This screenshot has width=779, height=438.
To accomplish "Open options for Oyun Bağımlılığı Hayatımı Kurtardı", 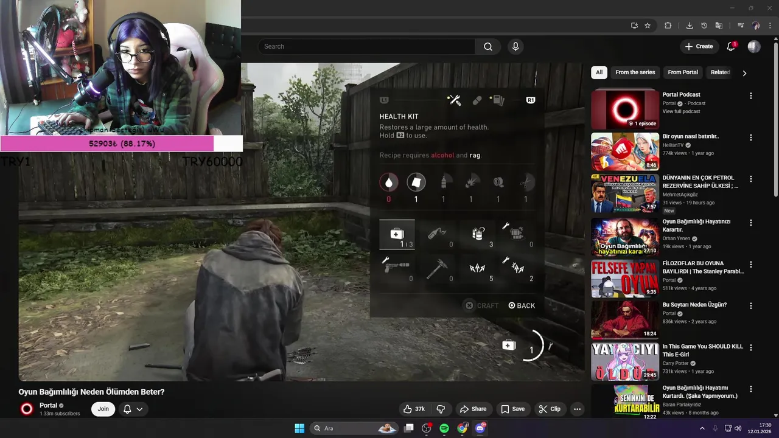I will [x=750, y=389].
